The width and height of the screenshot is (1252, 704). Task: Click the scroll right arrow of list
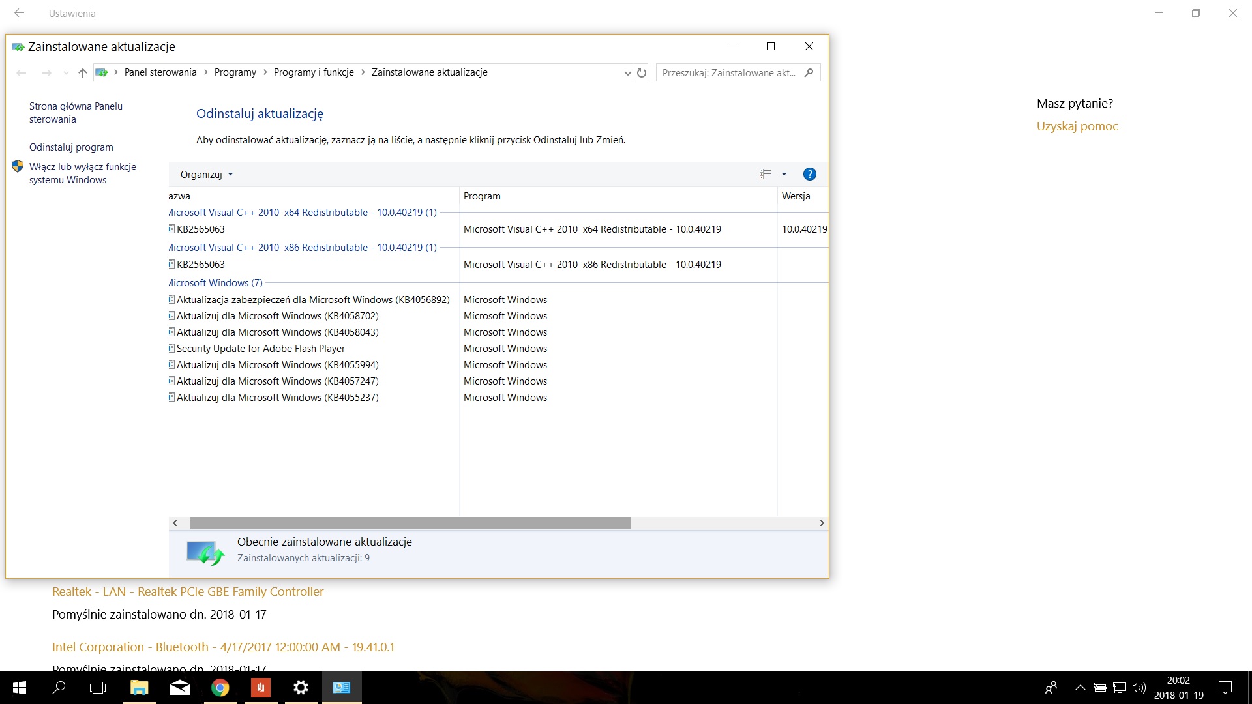(822, 523)
